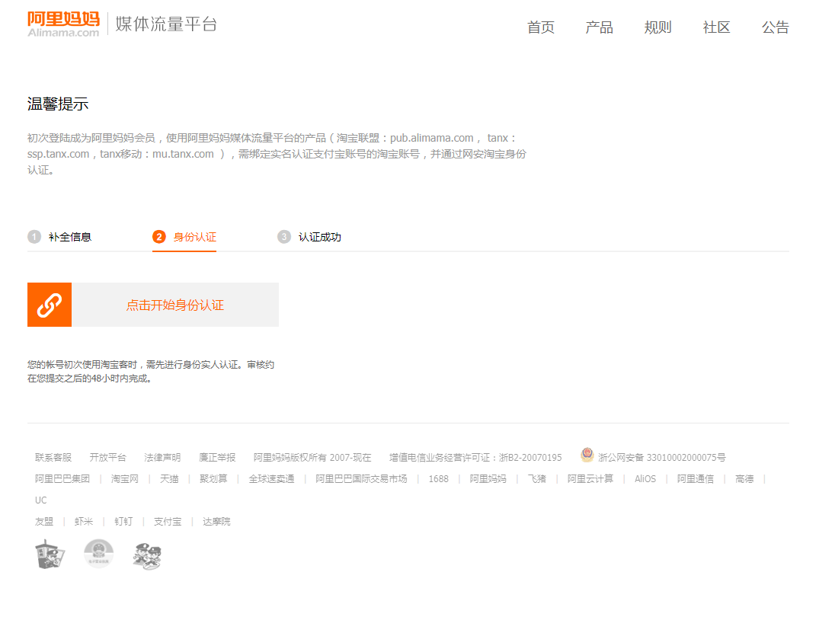Visit 飞猪 footer link

[537, 479]
